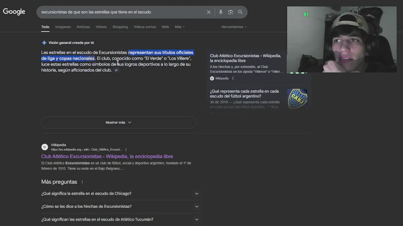Open three-dot options beside Wikipedia source card

pos(233,78)
